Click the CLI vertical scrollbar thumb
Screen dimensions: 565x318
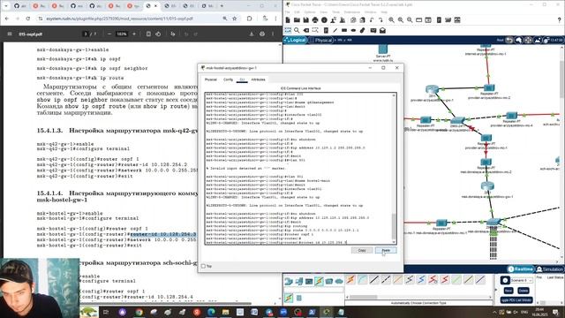tap(394, 226)
